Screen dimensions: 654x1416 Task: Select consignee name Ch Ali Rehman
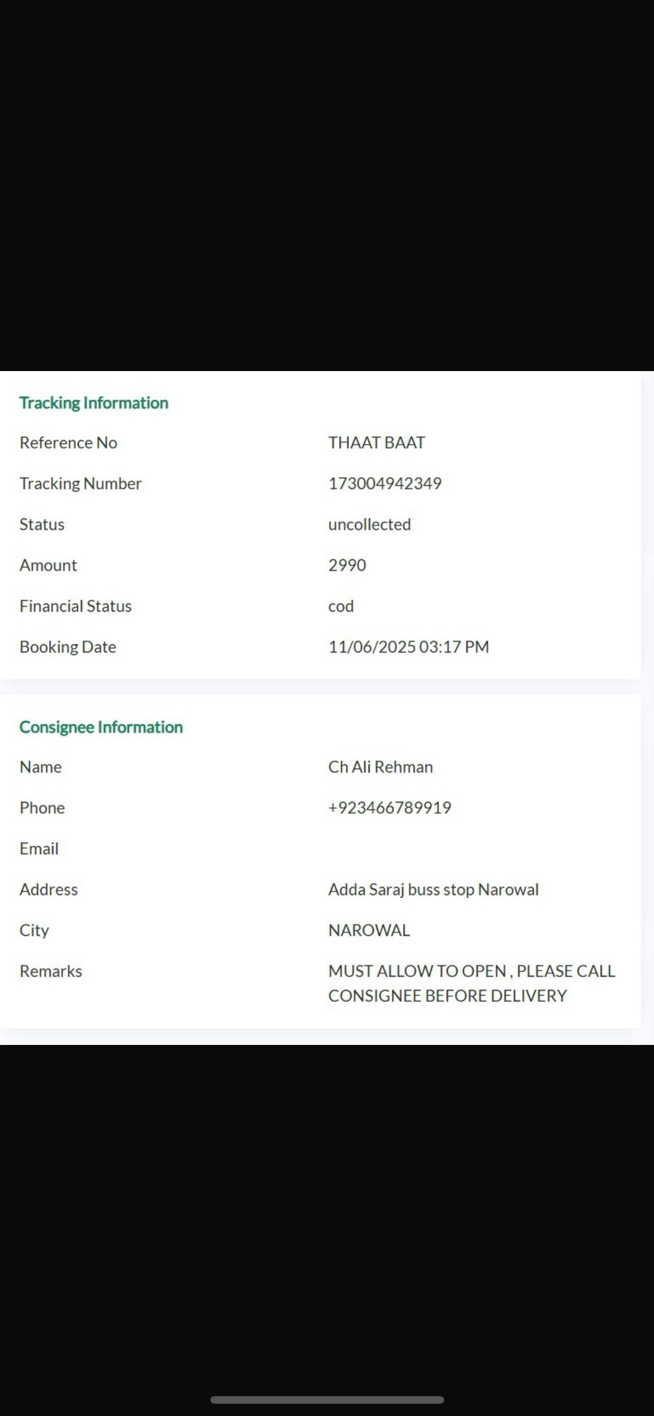[x=380, y=767]
